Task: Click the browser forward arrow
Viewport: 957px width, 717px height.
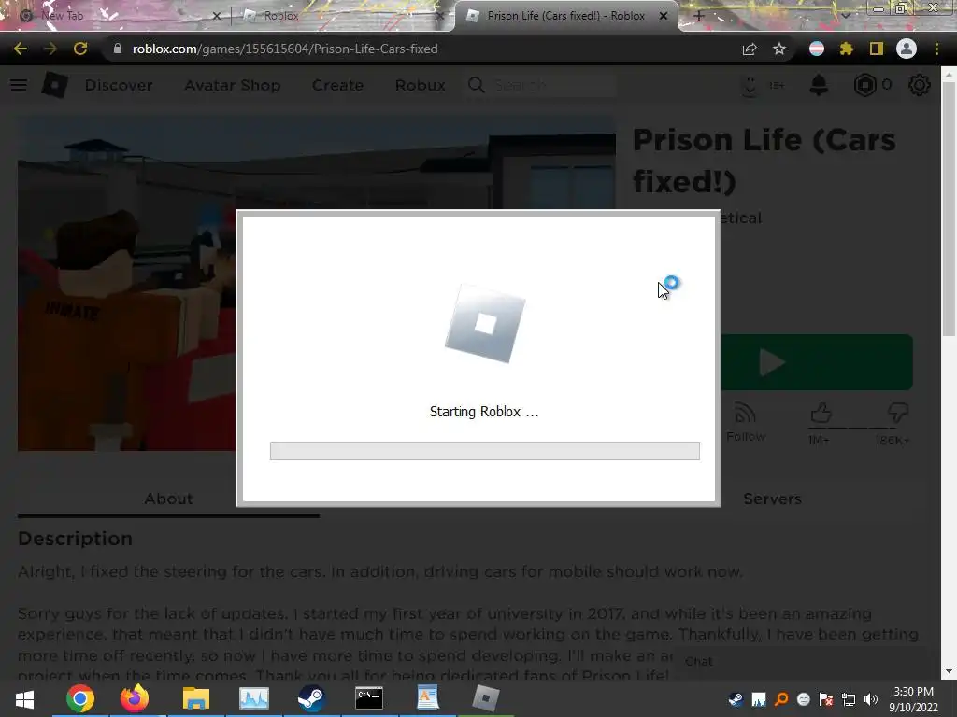Action: coord(50,49)
